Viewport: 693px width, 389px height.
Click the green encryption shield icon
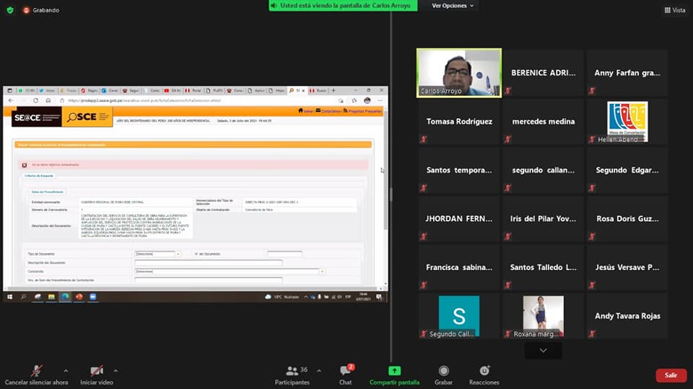[10, 10]
